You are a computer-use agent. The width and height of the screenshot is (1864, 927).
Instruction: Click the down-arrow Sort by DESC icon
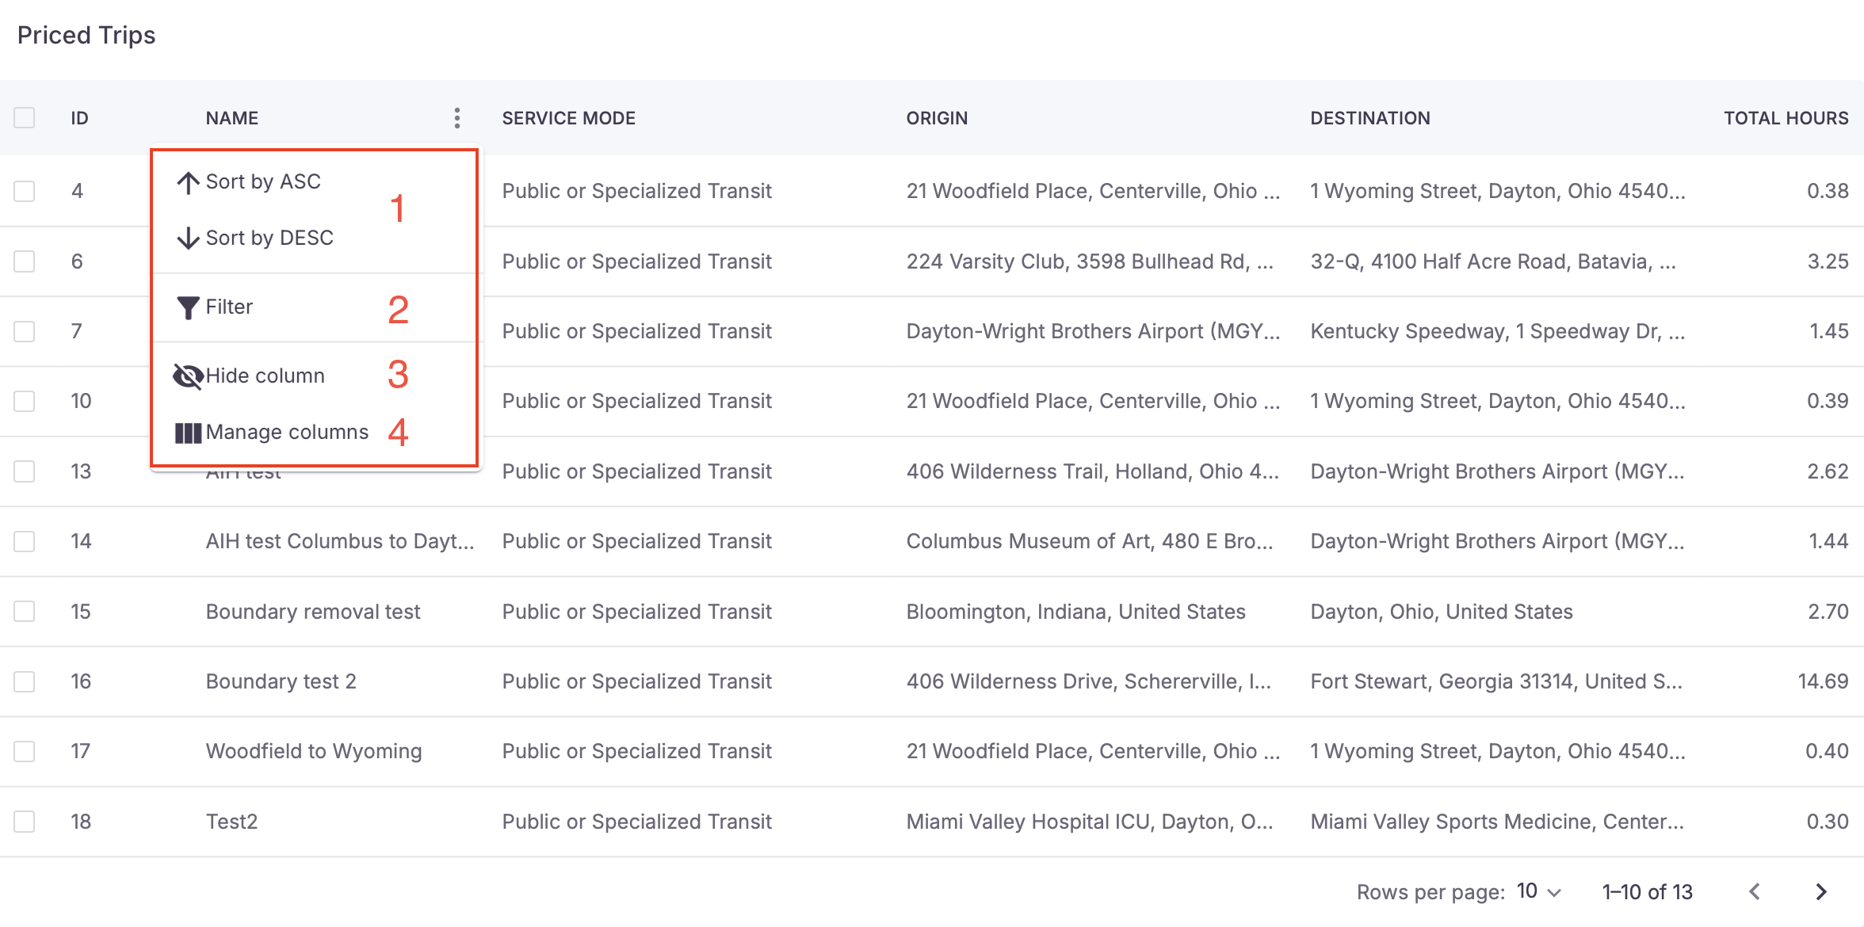[x=188, y=238]
